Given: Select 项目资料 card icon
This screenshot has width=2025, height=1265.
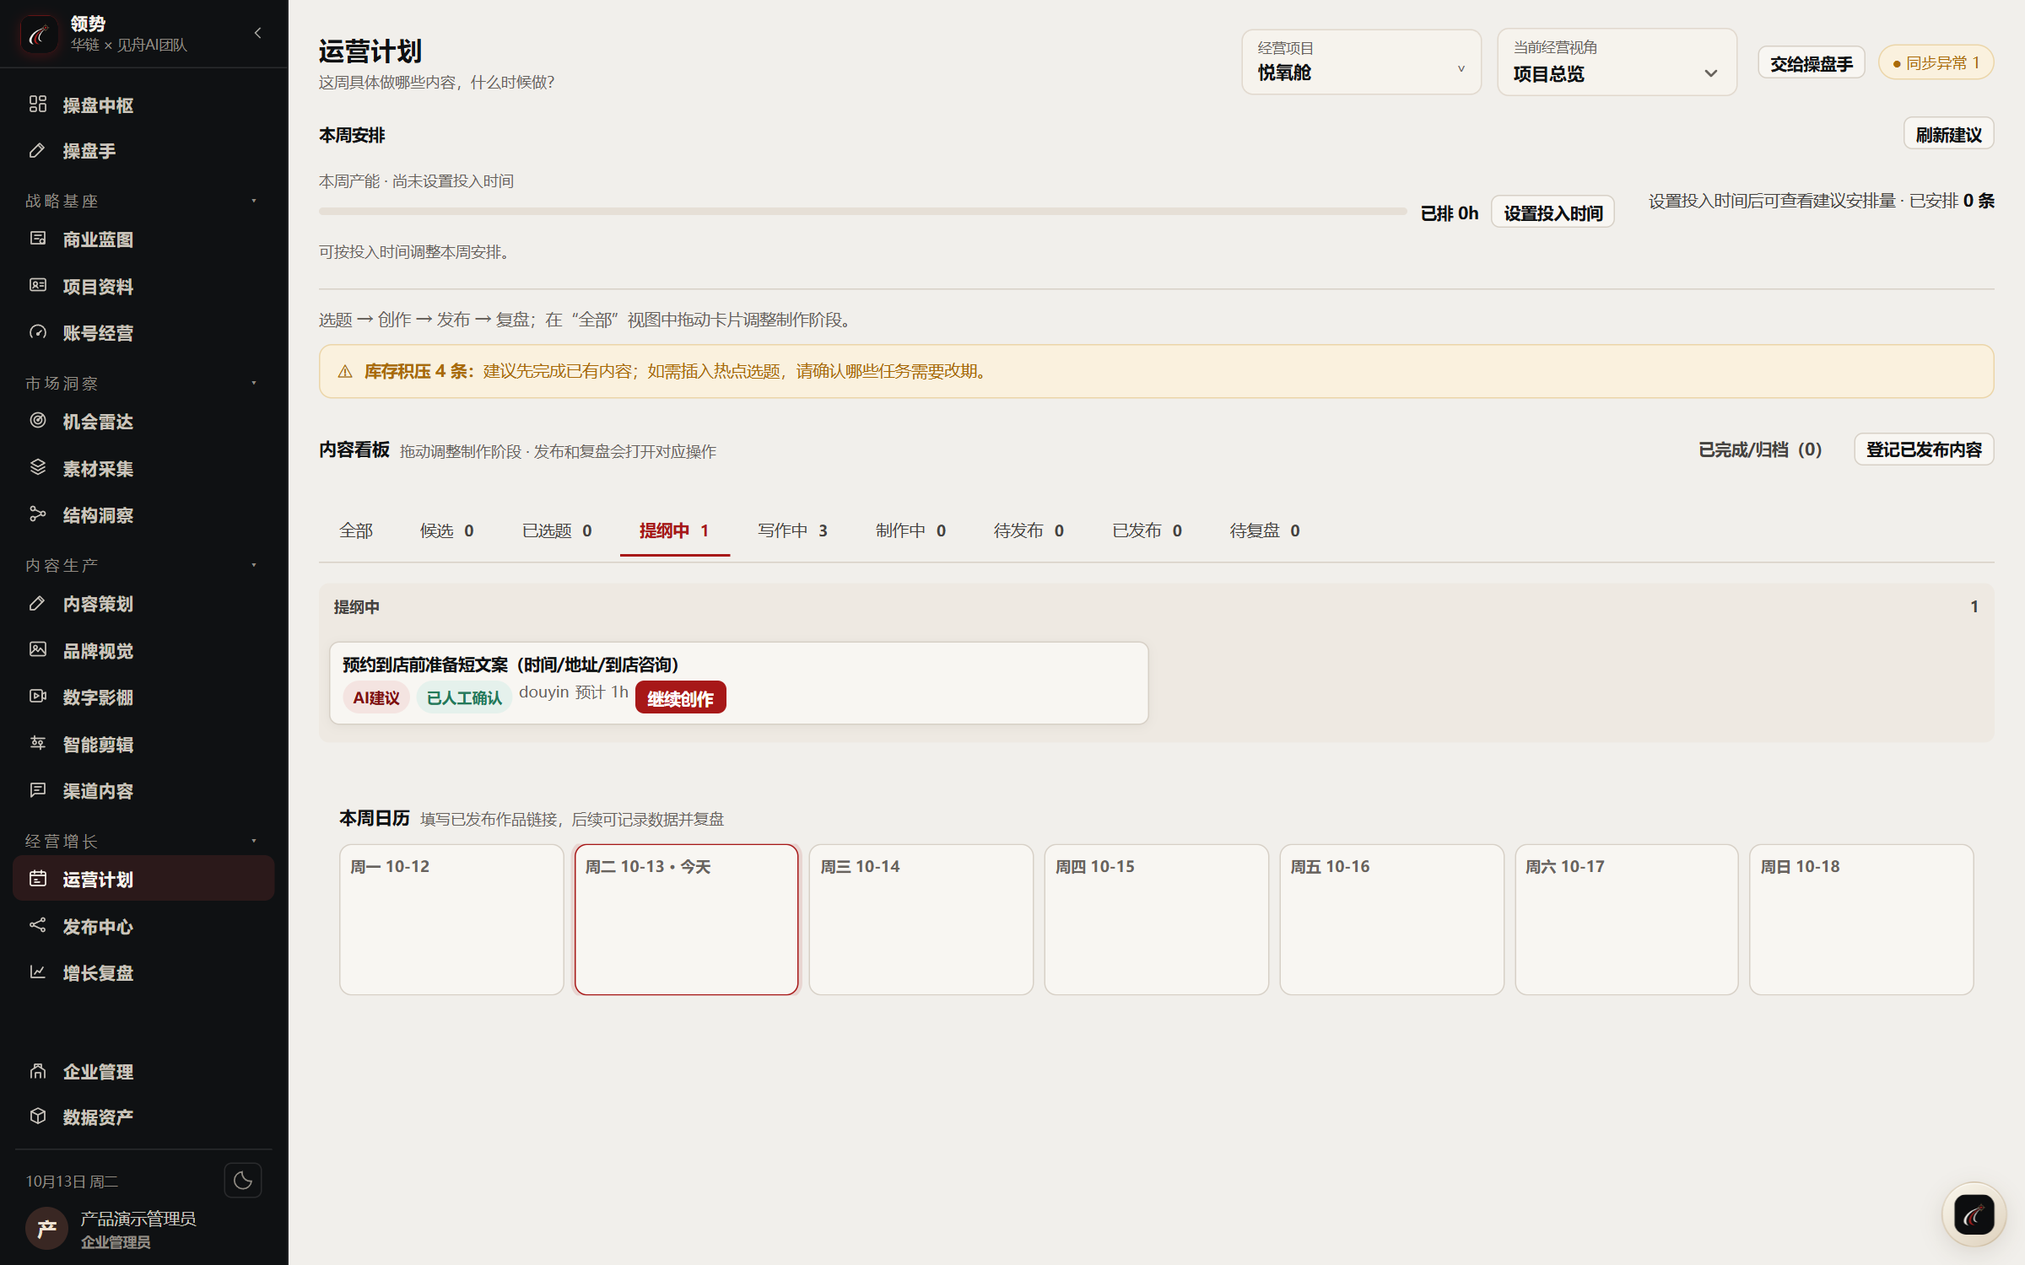Looking at the screenshot, I should click(x=38, y=286).
